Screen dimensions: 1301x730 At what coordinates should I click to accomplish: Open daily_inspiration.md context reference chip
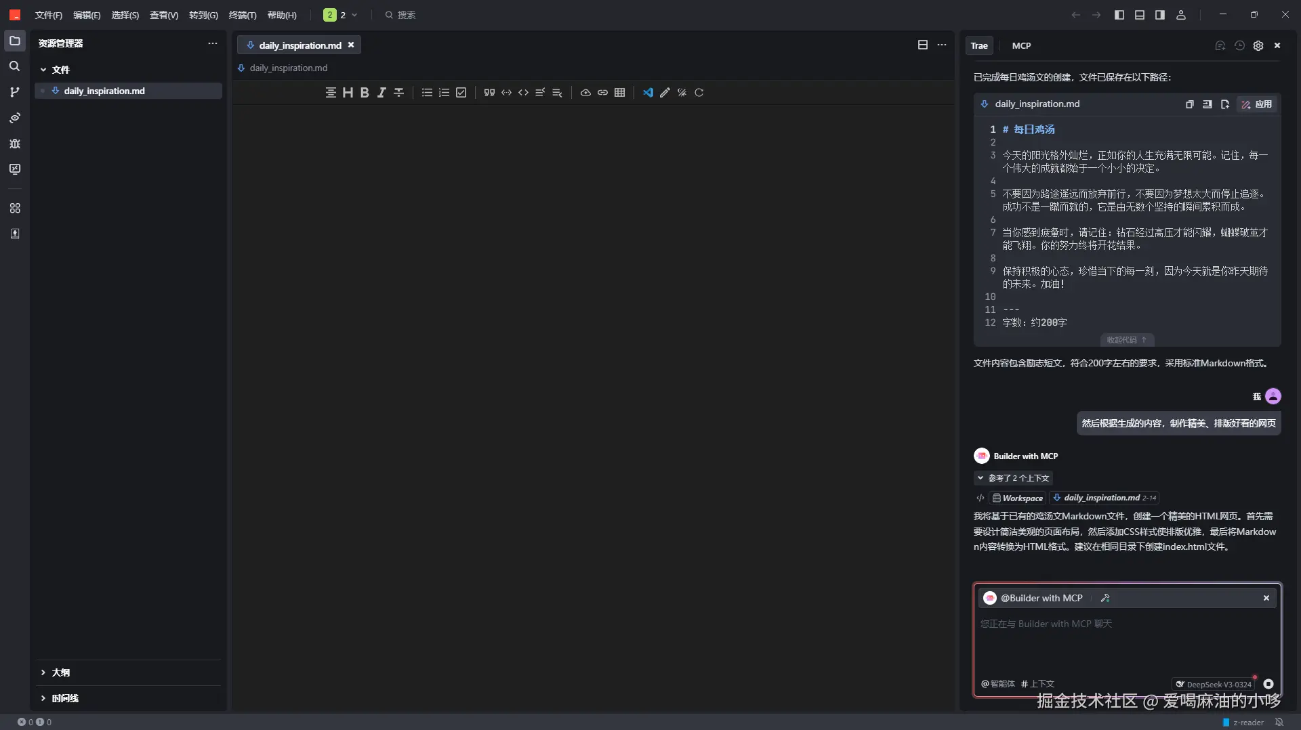pos(1105,498)
